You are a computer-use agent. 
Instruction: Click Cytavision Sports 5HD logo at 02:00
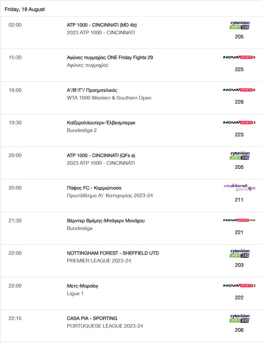[240, 25]
